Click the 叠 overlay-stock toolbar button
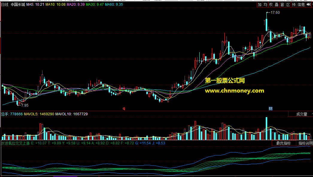 (x=277, y=4)
